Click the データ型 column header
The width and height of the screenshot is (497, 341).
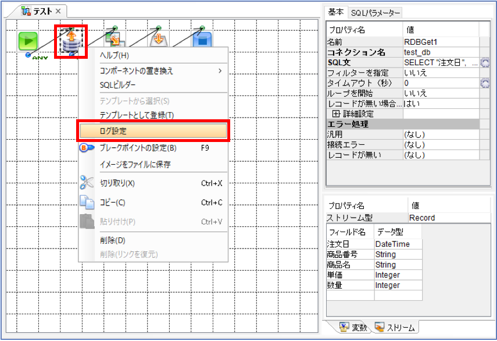pos(398,232)
